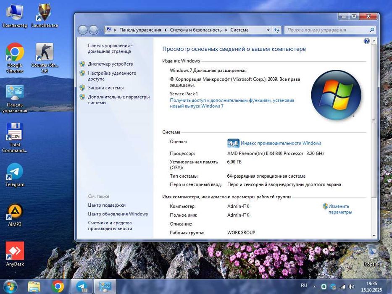Open recent pages dropdown next to Forward
Image resolution: width=392 pixels, height=294 pixels.
point(101,30)
